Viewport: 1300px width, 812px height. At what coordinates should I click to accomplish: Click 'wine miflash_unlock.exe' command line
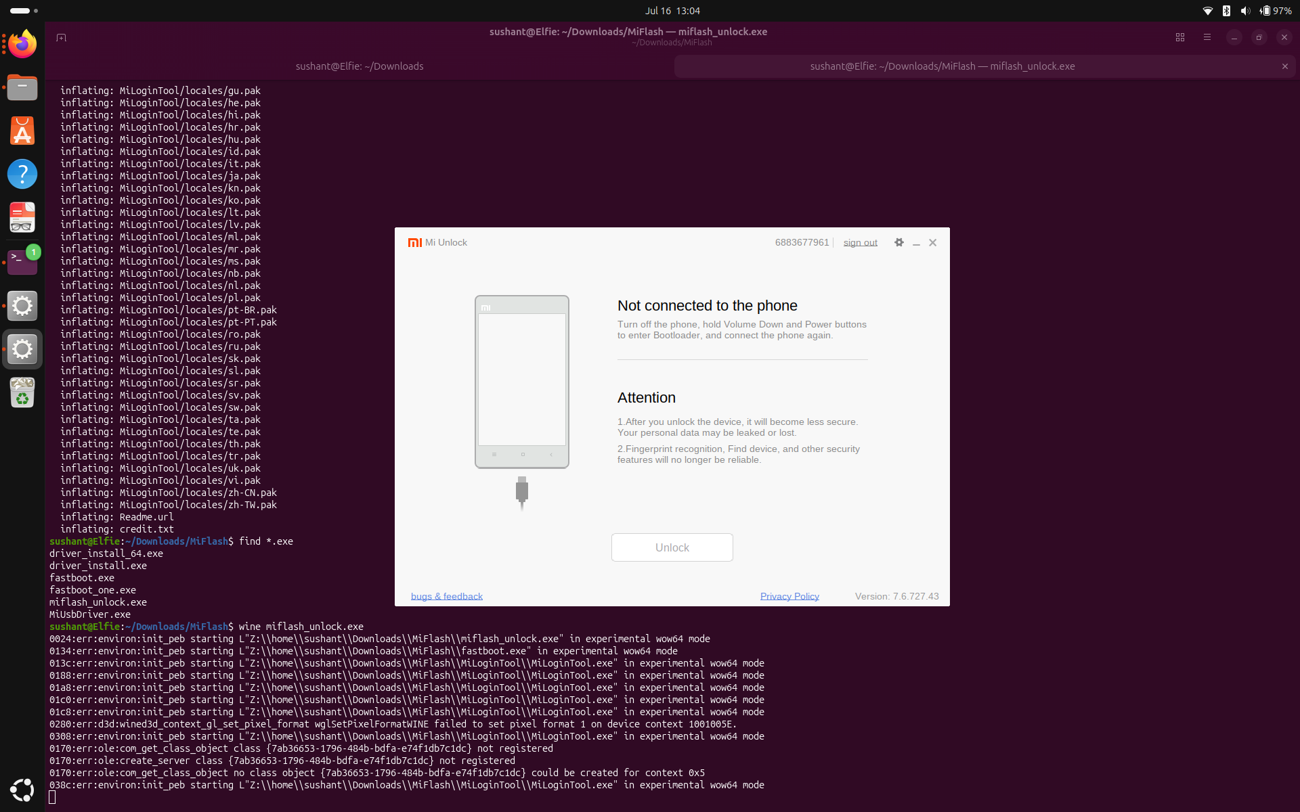[x=301, y=627]
